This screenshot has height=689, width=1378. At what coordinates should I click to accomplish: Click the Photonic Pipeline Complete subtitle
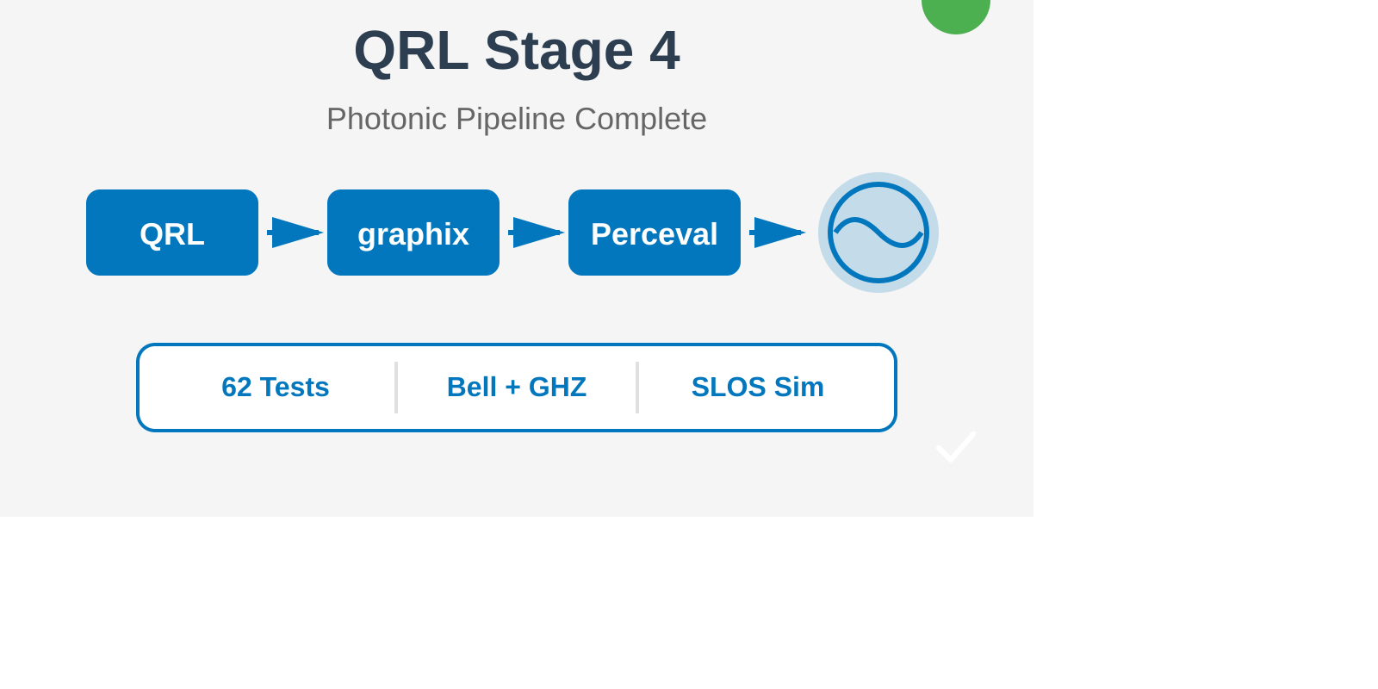point(517,119)
